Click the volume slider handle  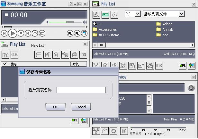point(70,22)
